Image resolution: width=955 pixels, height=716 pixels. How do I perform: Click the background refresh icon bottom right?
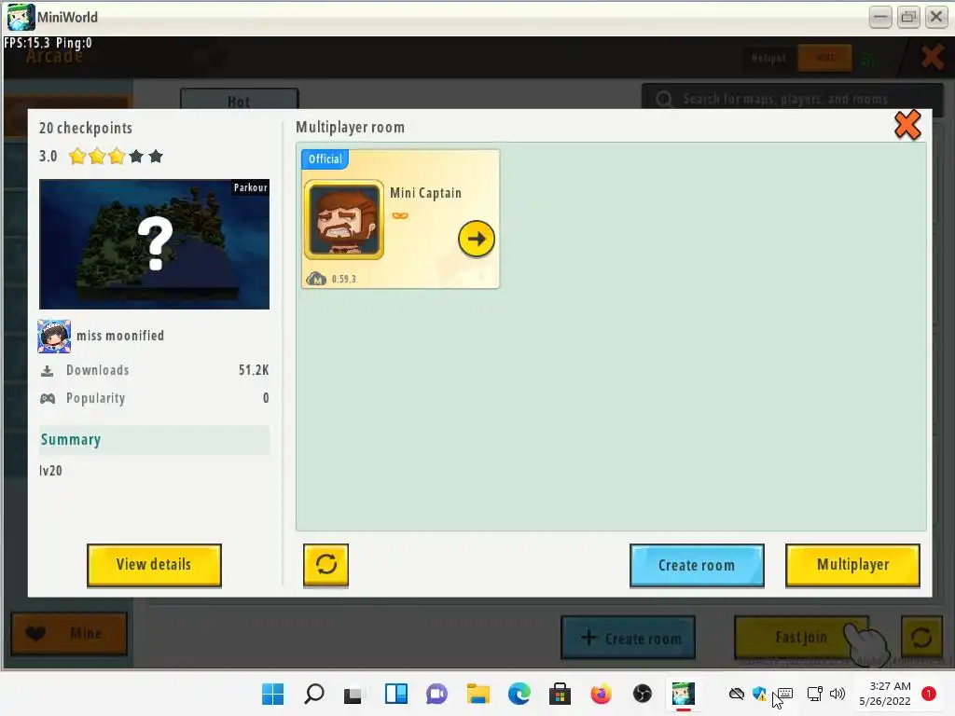pos(921,638)
